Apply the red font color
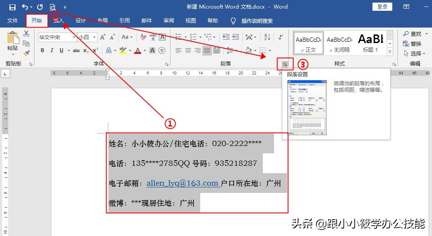Image resolution: width=432 pixels, height=236 pixels. [138, 51]
